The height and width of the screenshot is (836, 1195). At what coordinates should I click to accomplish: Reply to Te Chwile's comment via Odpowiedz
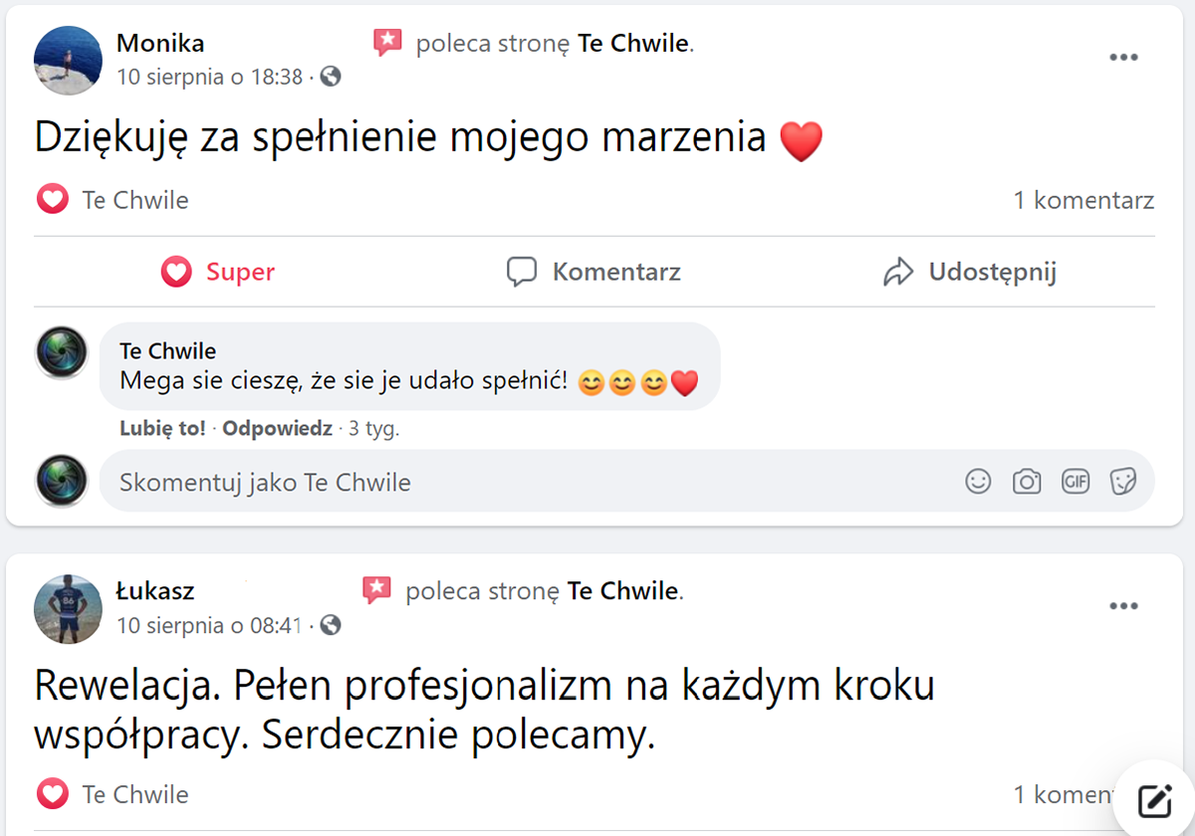[277, 429]
